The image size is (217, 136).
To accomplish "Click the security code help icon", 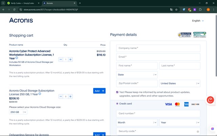I will click(x=198, y=132).
